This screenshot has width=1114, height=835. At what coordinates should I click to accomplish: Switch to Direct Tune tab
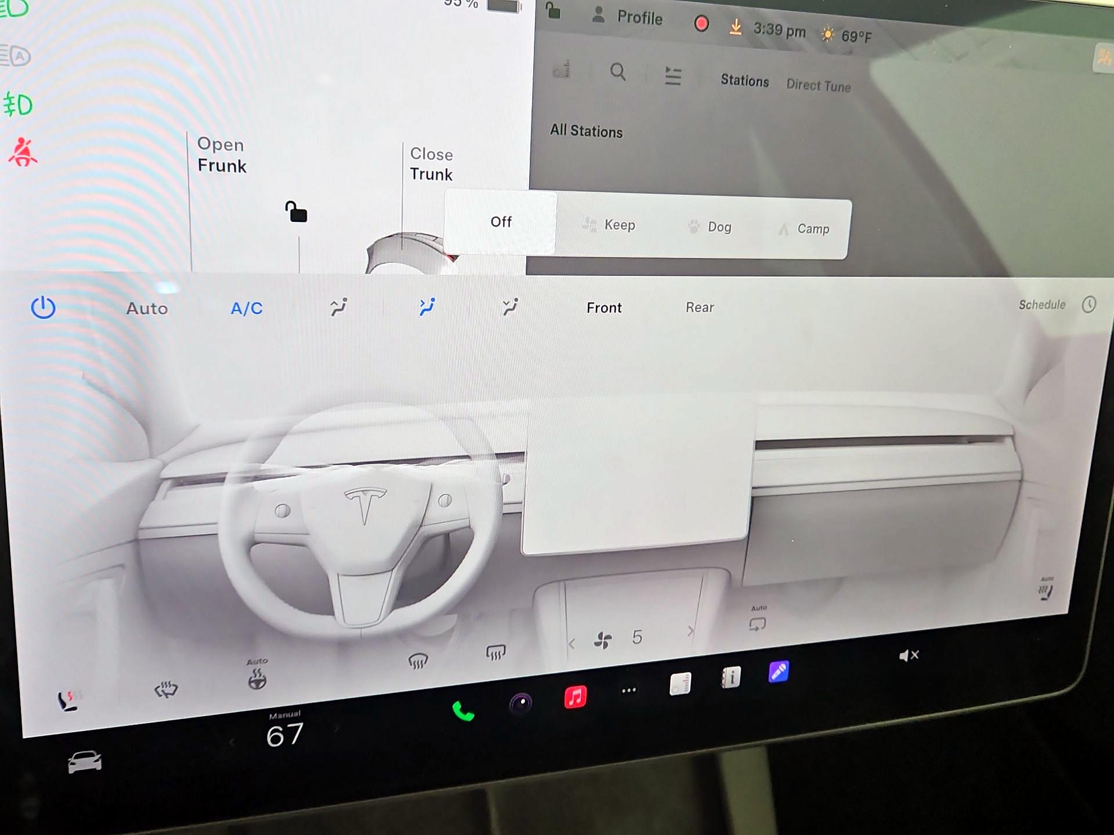818,85
